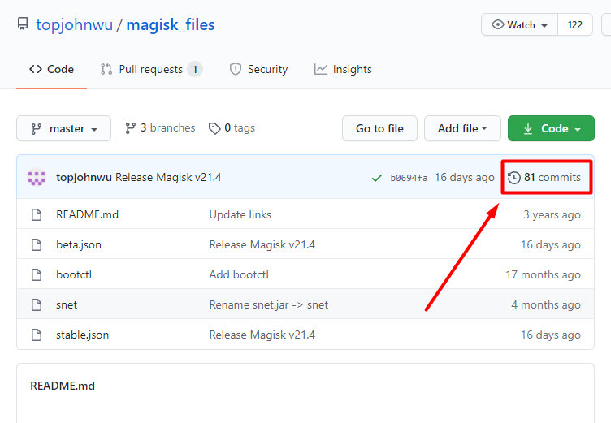Switch to the Pull requests tab
Screen dimensions: 611x423
tap(150, 70)
